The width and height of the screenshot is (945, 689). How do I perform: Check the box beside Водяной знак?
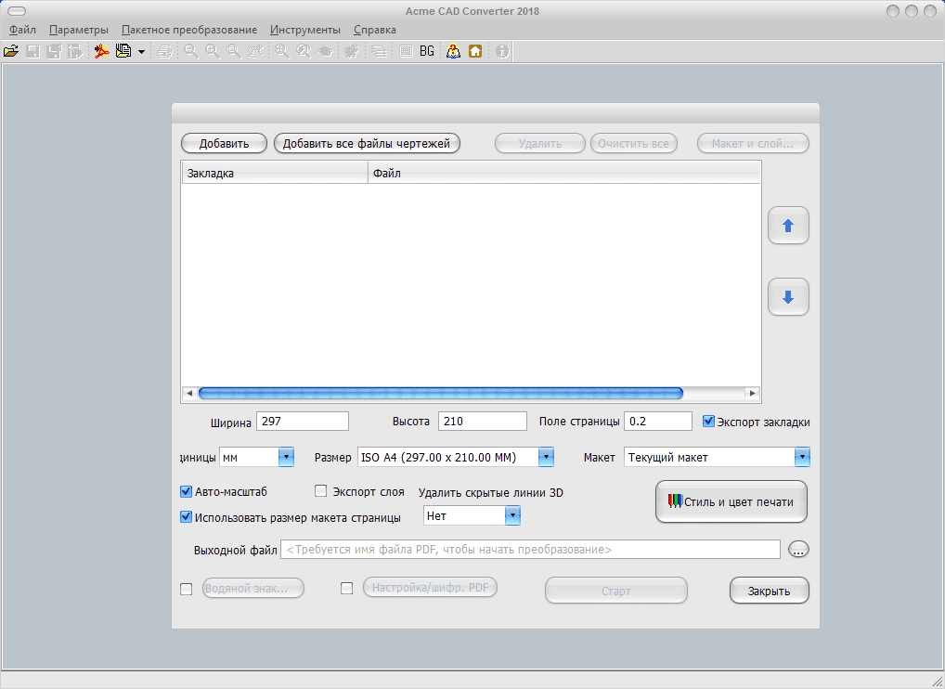[x=187, y=589]
